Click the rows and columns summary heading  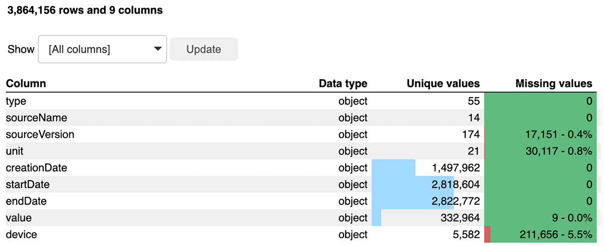coord(85,10)
